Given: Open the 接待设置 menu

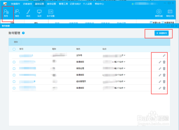Looking at the screenshot, I should coord(52,4).
